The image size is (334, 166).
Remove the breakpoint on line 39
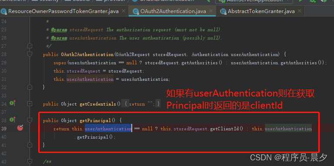[x=20, y=128]
